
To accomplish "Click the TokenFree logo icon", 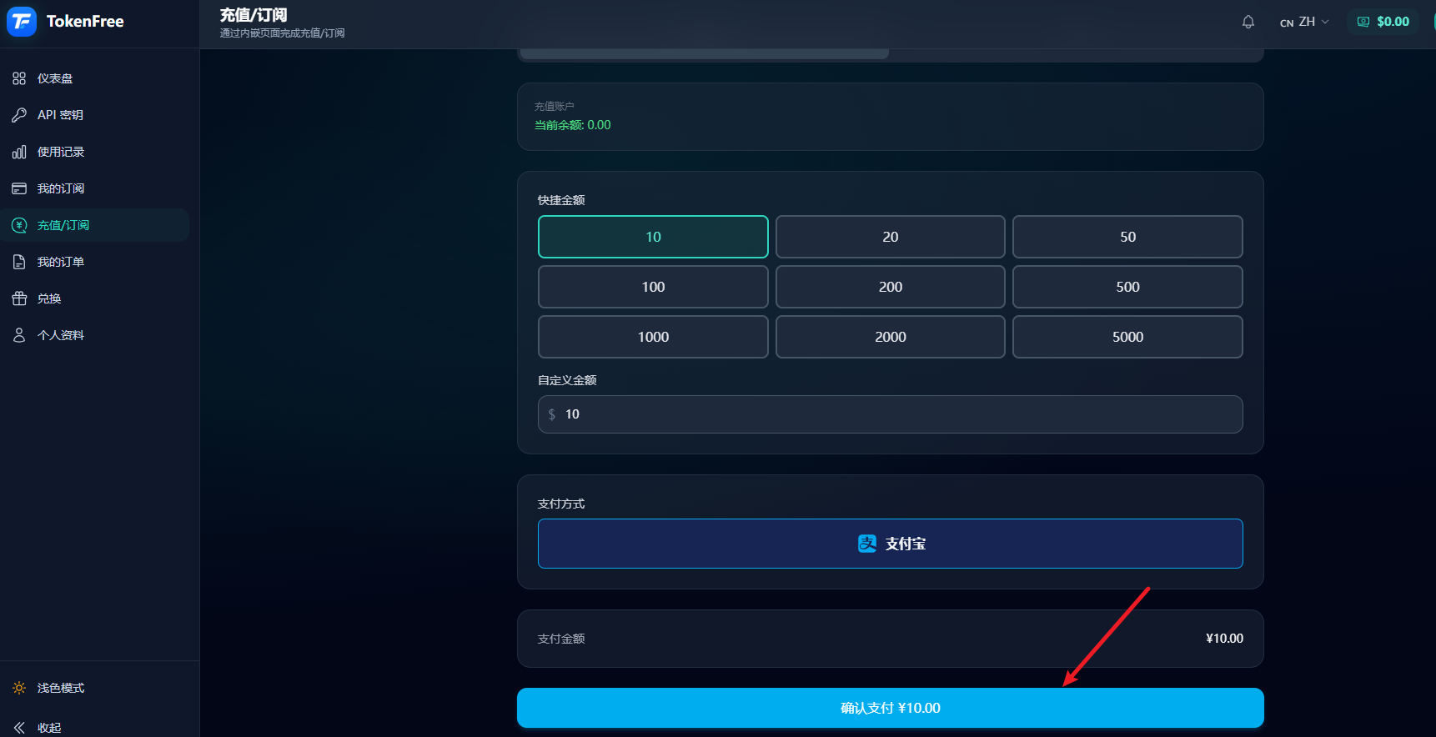I will tap(22, 22).
